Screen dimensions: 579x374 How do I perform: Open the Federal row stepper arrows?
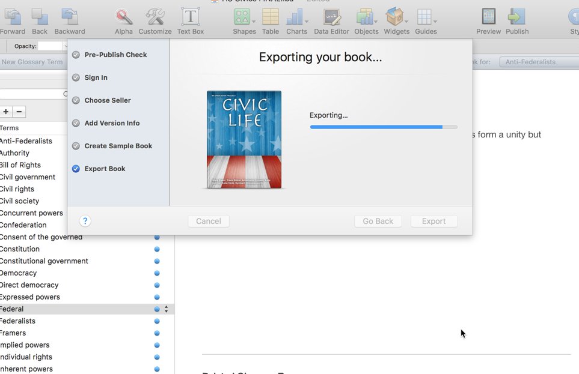[x=166, y=309]
